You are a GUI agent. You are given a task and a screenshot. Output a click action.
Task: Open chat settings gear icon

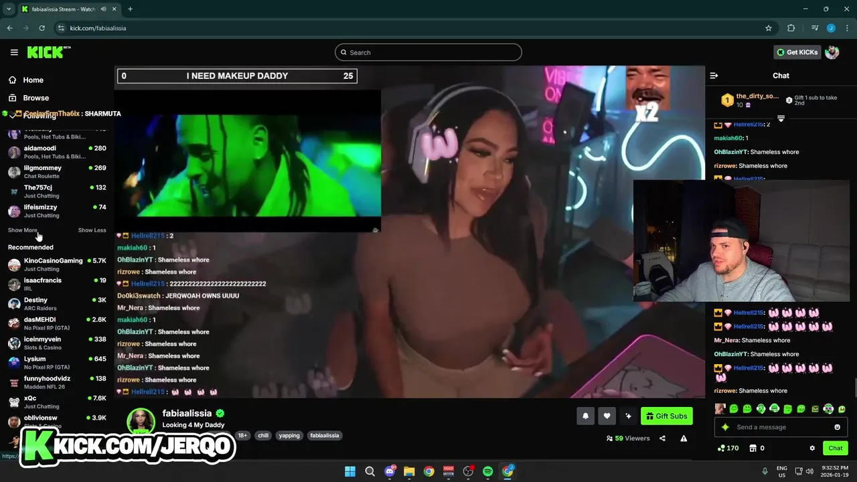pyautogui.click(x=812, y=448)
